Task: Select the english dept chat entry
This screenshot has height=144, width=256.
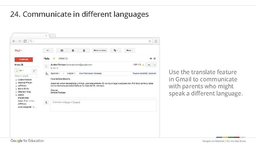Action: coord(23,98)
